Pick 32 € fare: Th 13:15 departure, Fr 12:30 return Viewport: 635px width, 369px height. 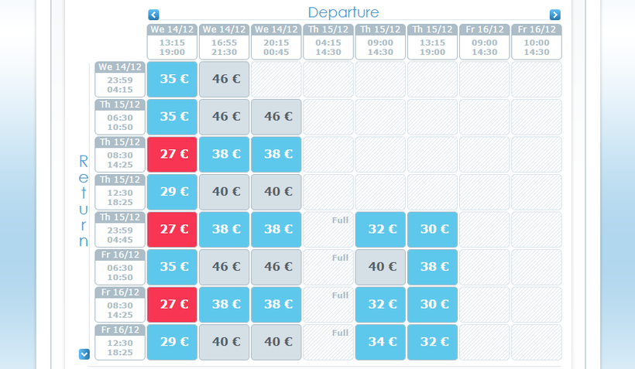point(432,342)
